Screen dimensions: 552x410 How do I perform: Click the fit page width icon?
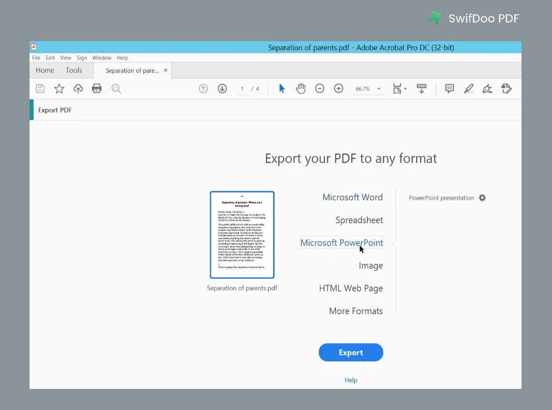(x=397, y=88)
